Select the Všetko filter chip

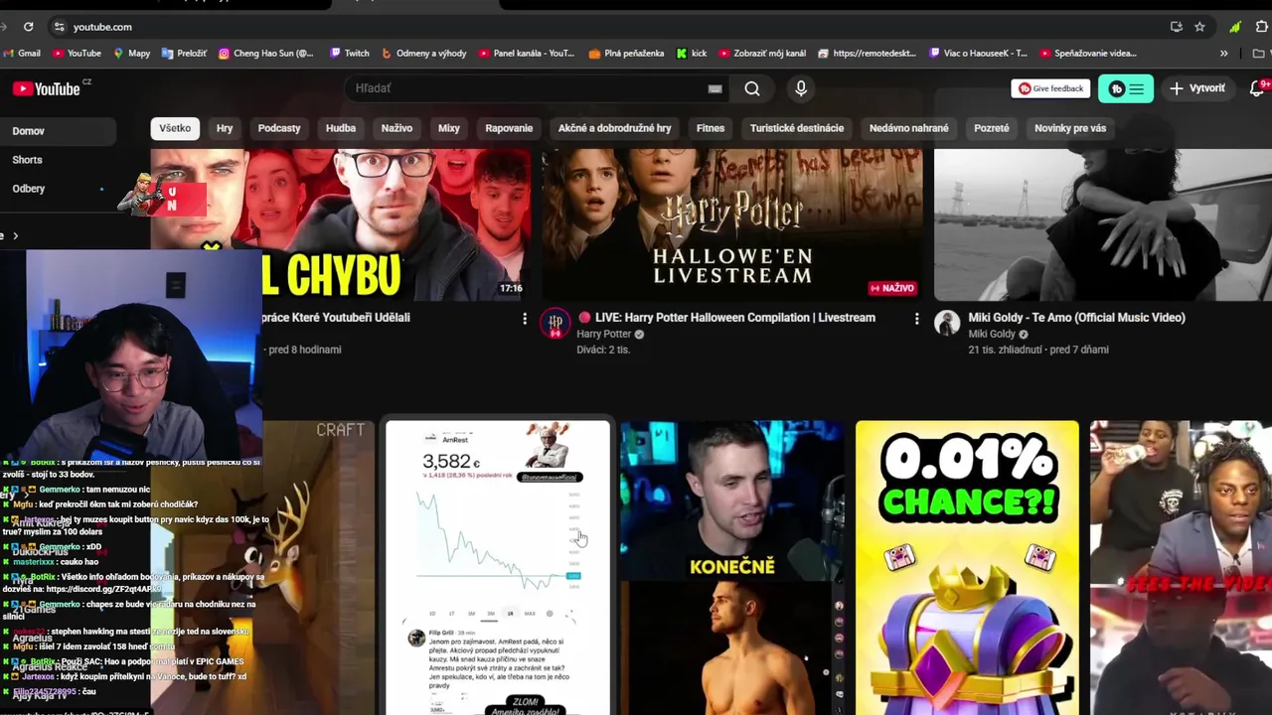175,128
